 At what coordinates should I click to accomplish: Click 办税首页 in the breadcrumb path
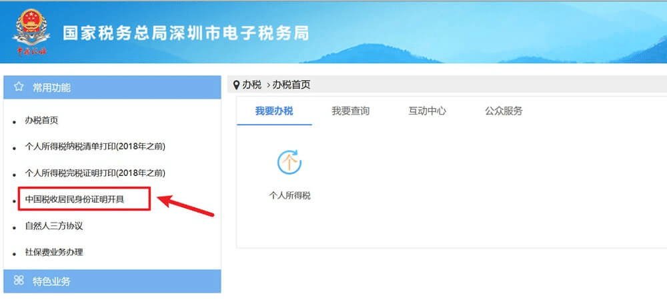click(x=291, y=85)
